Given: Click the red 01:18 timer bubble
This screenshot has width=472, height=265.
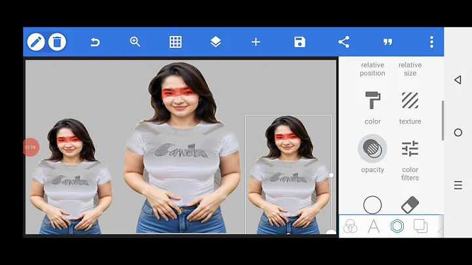Looking at the screenshot, I should click(31, 147).
